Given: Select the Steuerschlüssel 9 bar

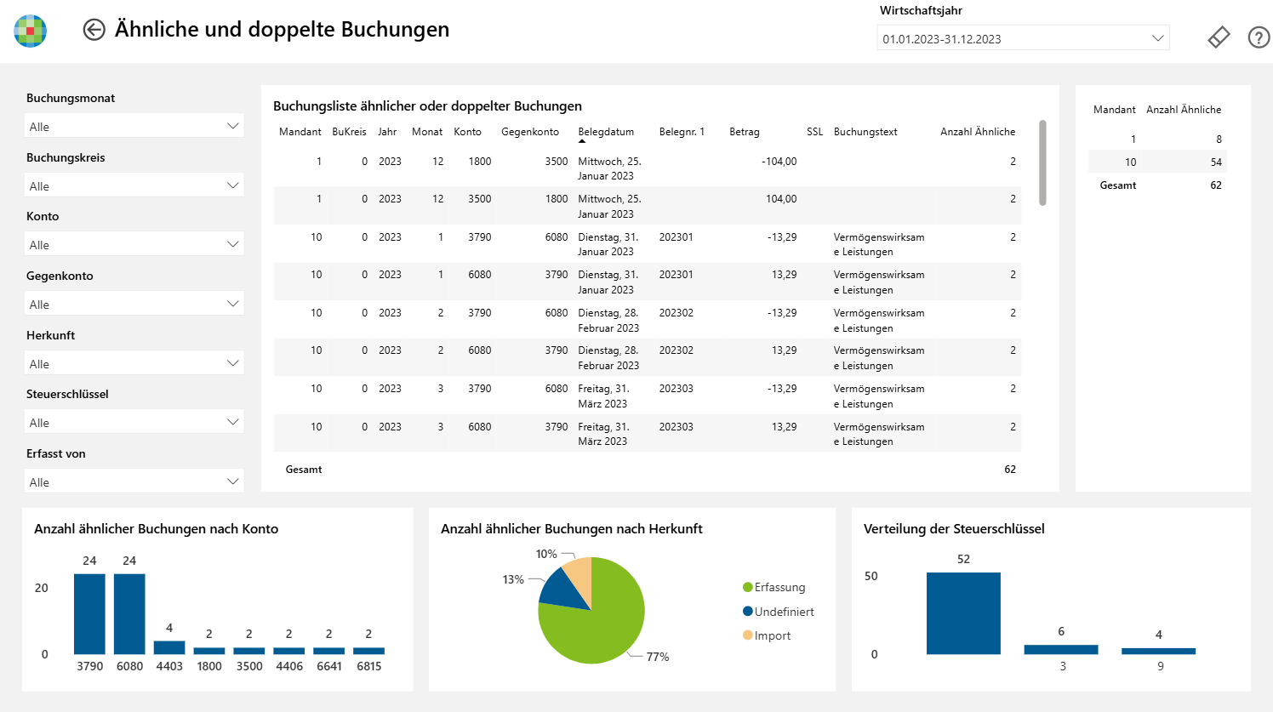Looking at the screenshot, I should [1158, 651].
